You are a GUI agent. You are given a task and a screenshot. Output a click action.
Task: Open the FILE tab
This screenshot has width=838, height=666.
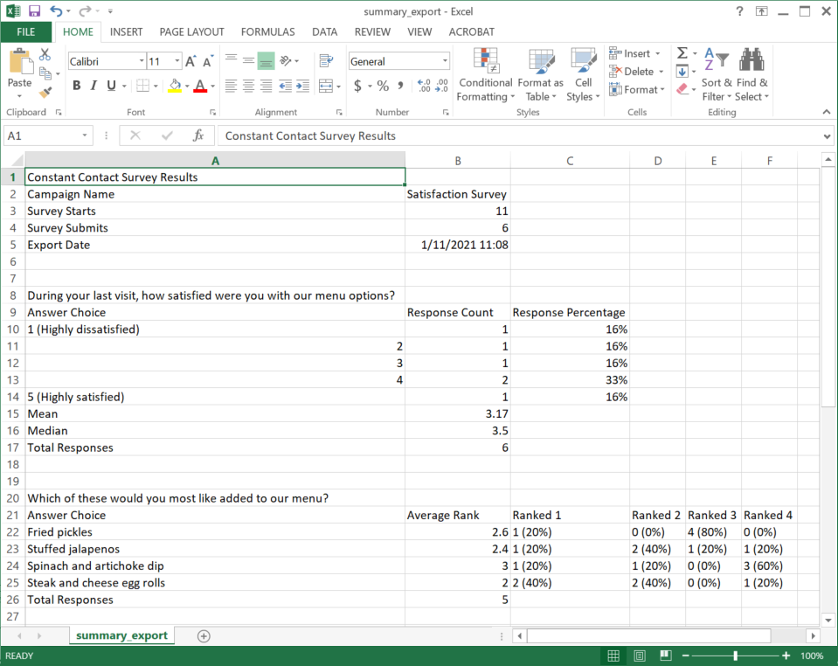25,32
